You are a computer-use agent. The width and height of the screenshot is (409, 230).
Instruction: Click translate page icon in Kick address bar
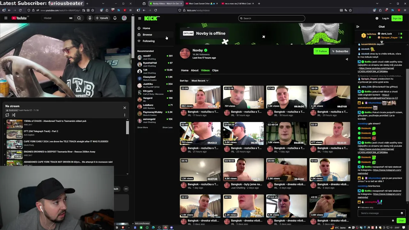(x=345, y=10)
